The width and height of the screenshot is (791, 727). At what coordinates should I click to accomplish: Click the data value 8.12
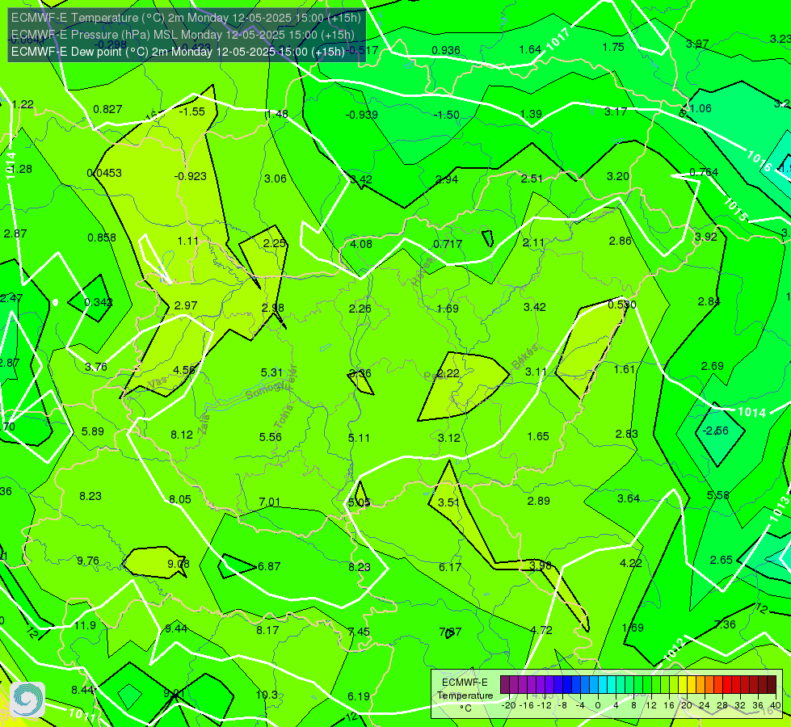[x=182, y=435]
